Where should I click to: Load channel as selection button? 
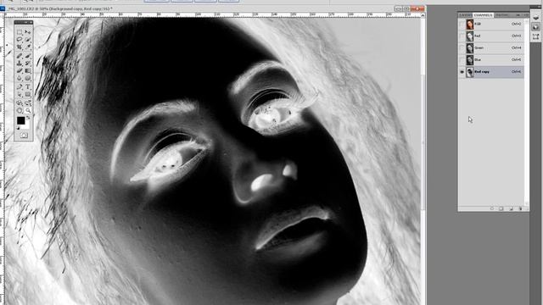[492, 208]
